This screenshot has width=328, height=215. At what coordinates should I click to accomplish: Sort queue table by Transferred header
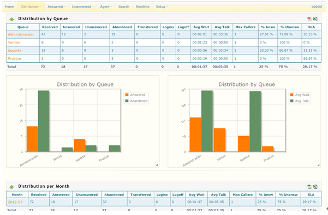[147, 27]
